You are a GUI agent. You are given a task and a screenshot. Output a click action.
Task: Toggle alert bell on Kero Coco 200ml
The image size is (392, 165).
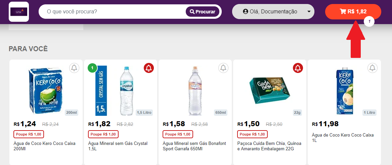pyautogui.click(x=74, y=68)
